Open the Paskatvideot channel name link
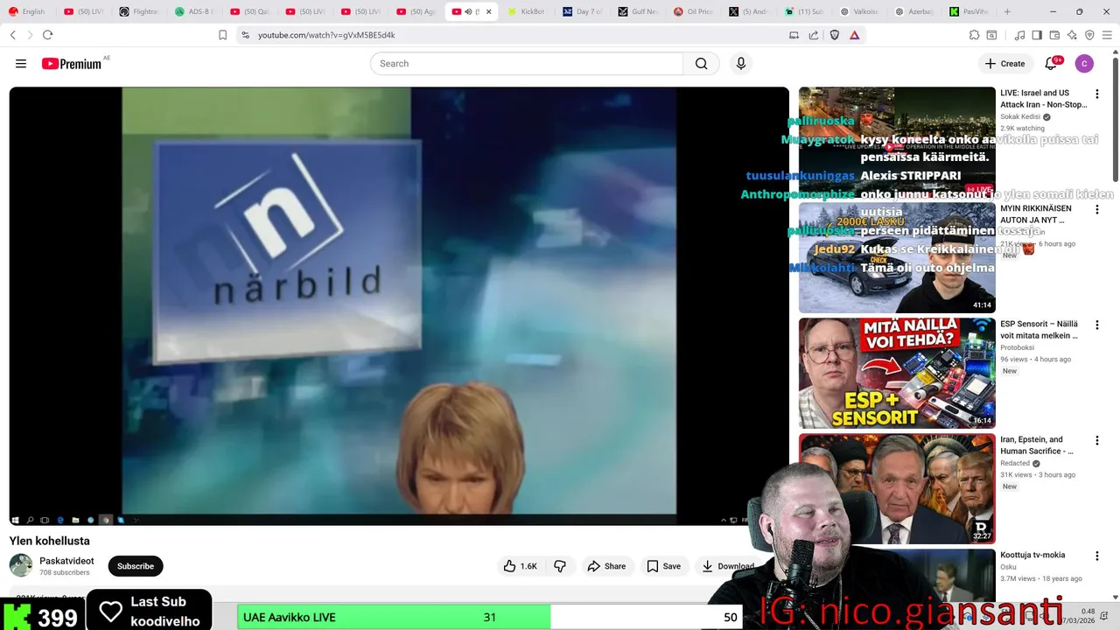This screenshot has height=630, width=1120. point(66,561)
